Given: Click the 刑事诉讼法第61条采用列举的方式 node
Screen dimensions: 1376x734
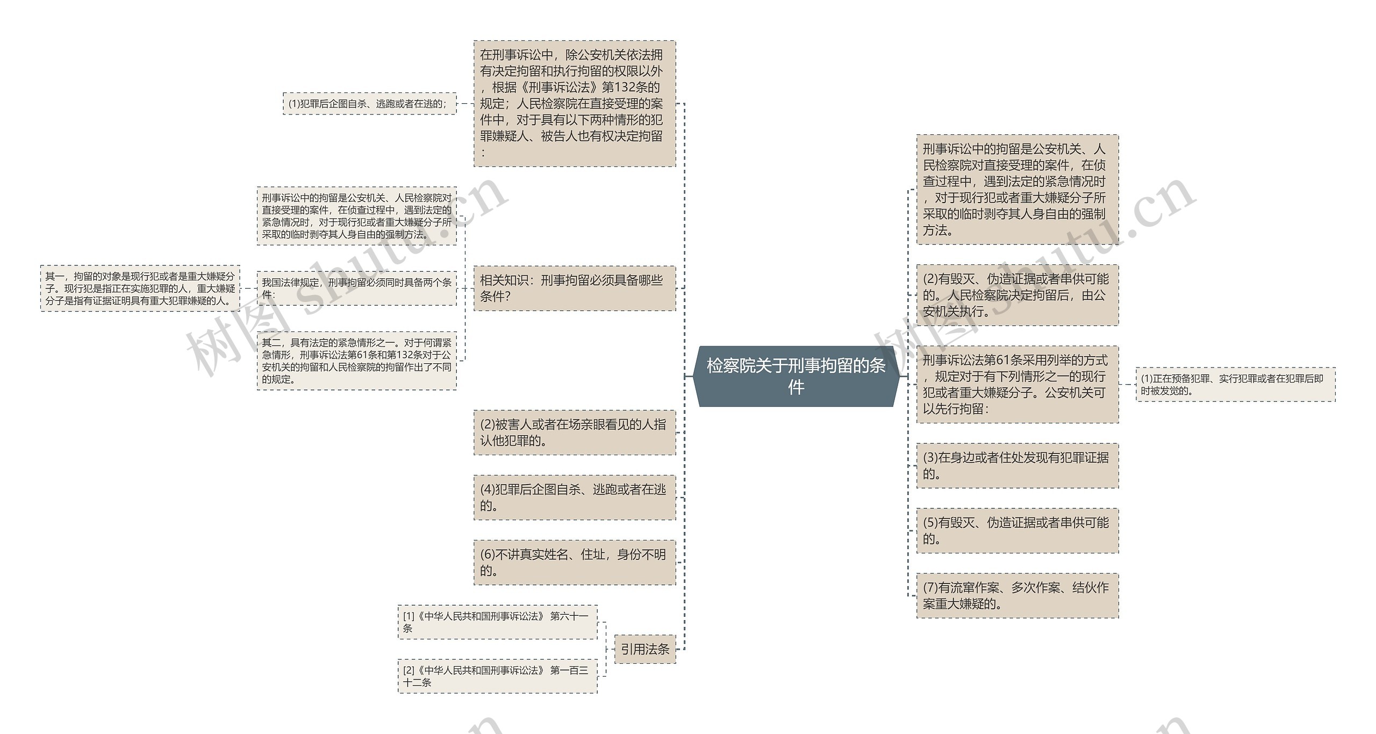Looking at the screenshot, I should pos(1017,385).
